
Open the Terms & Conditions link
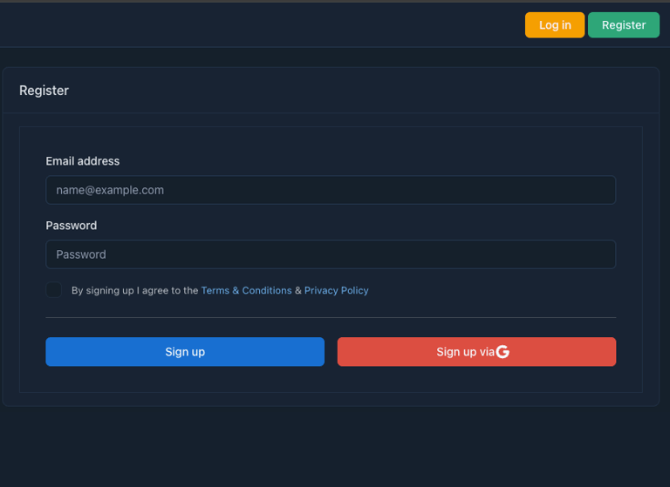247,290
